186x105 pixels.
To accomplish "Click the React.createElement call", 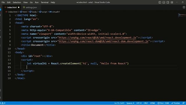I will click(x=65, y=64).
